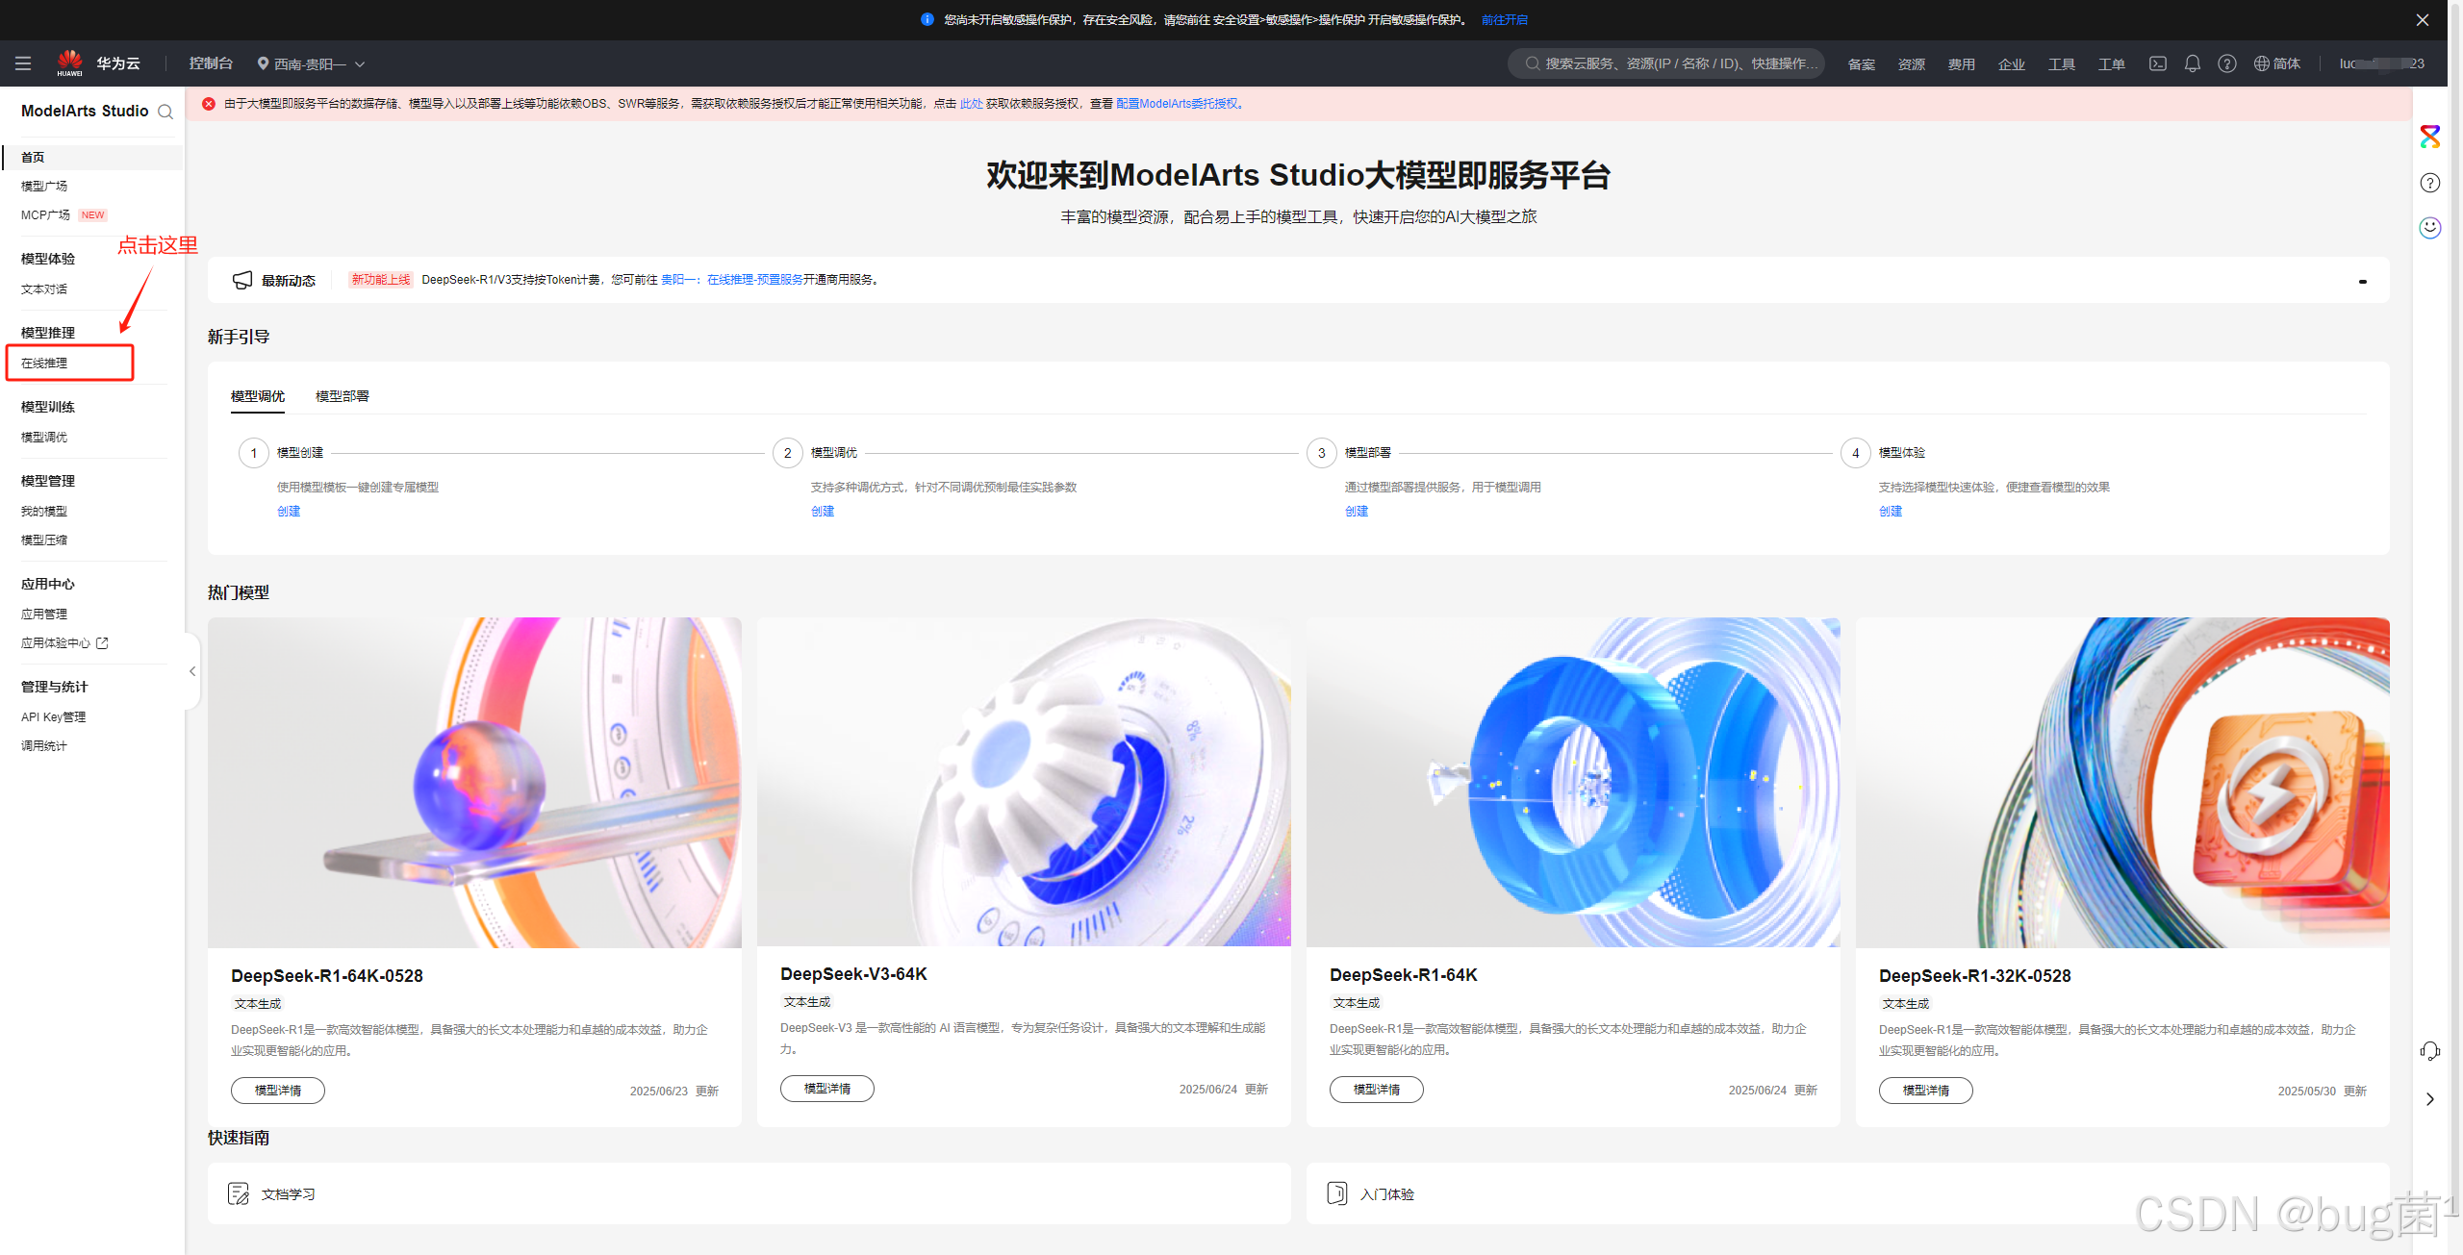The image size is (2463, 1255).
Task: Open 配置ModelArts委托授权 link
Action: [x=1177, y=104]
